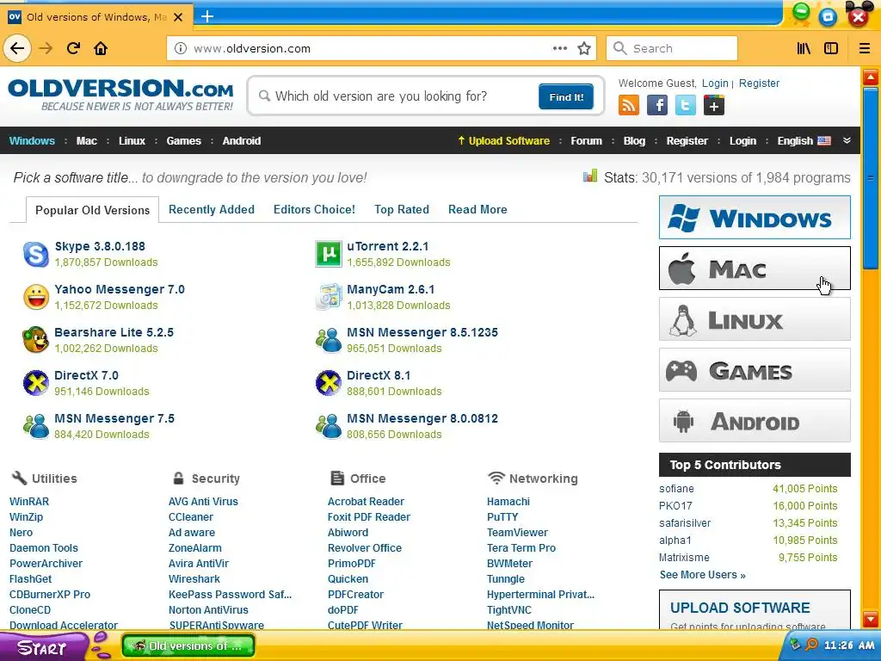Image resolution: width=881 pixels, height=661 pixels.
Task: Open the MSN Messenger 8.5.1235 icon
Action: (328, 340)
